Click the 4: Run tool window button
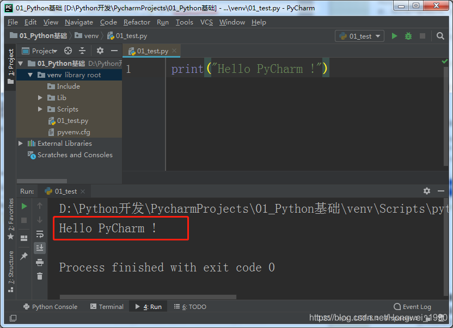 (x=149, y=307)
